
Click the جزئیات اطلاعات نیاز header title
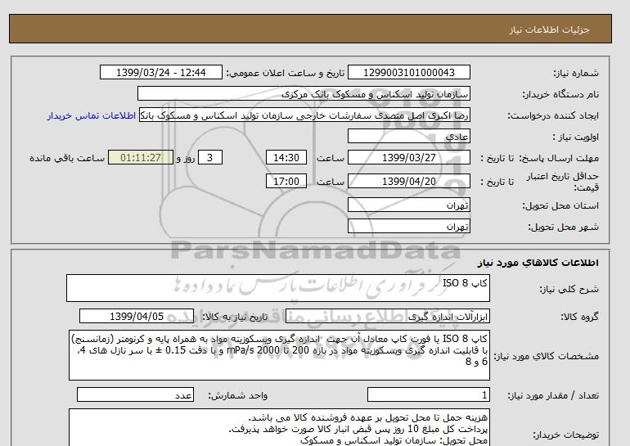pyautogui.click(x=549, y=29)
